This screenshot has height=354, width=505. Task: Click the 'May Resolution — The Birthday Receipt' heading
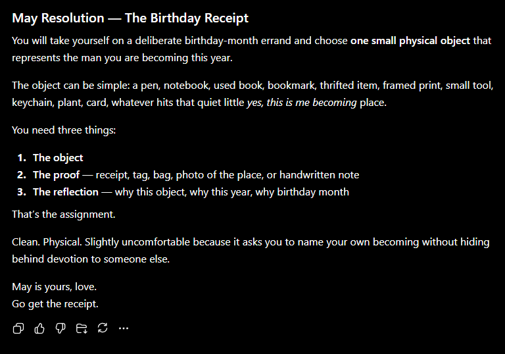click(x=130, y=18)
